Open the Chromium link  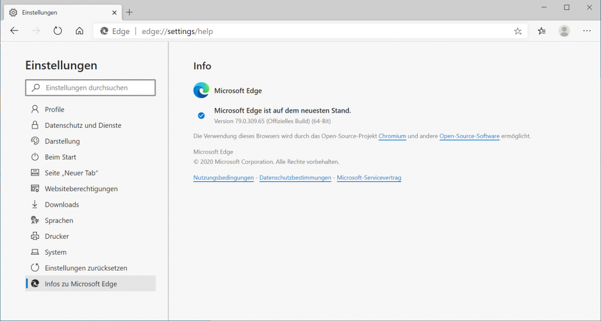(392, 136)
